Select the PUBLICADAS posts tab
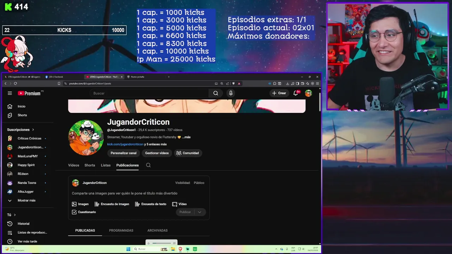Image resolution: width=452 pixels, height=254 pixels. [x=85, y=230]
